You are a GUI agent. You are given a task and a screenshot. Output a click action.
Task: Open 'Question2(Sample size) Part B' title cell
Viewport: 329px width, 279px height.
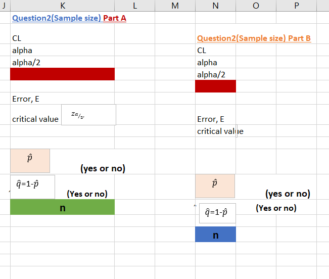tap(254, 38)
